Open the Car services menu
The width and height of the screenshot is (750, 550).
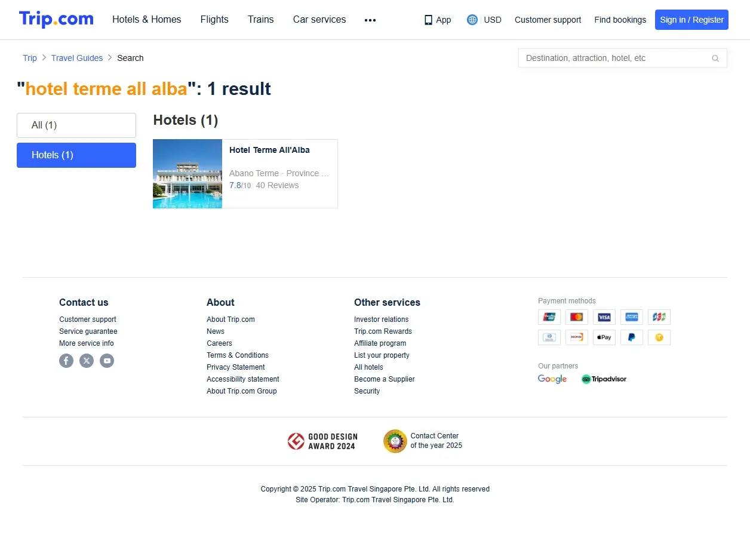(x=319, y=19)
